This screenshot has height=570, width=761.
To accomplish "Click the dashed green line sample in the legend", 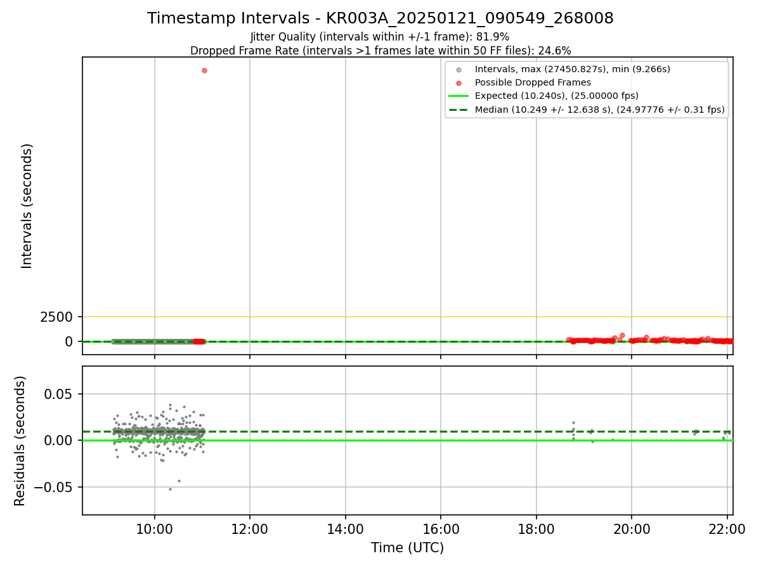I will tap(459, 110).
